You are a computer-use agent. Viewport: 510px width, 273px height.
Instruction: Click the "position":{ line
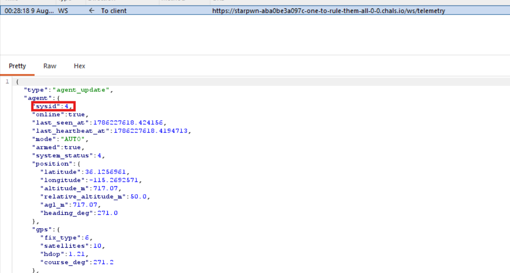[56, 164]
